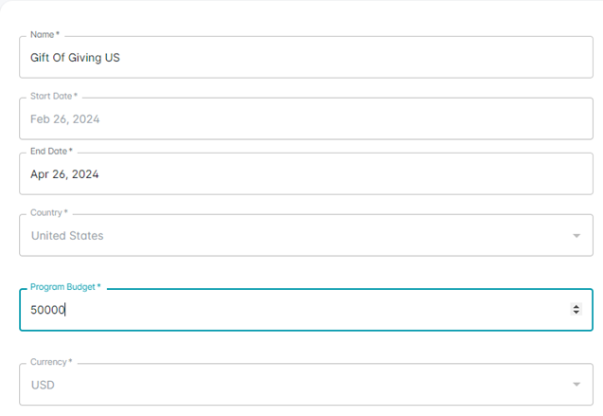Click the Start Date label
603x416 pixels.
(x=54, y=96)
